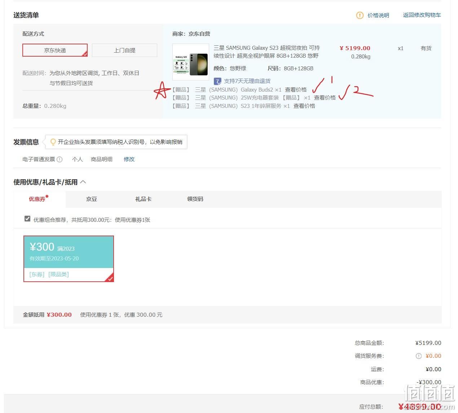Screen dimensions: 458x413
Task: Switch to 领货码 tab
Action: pos(195,199)
